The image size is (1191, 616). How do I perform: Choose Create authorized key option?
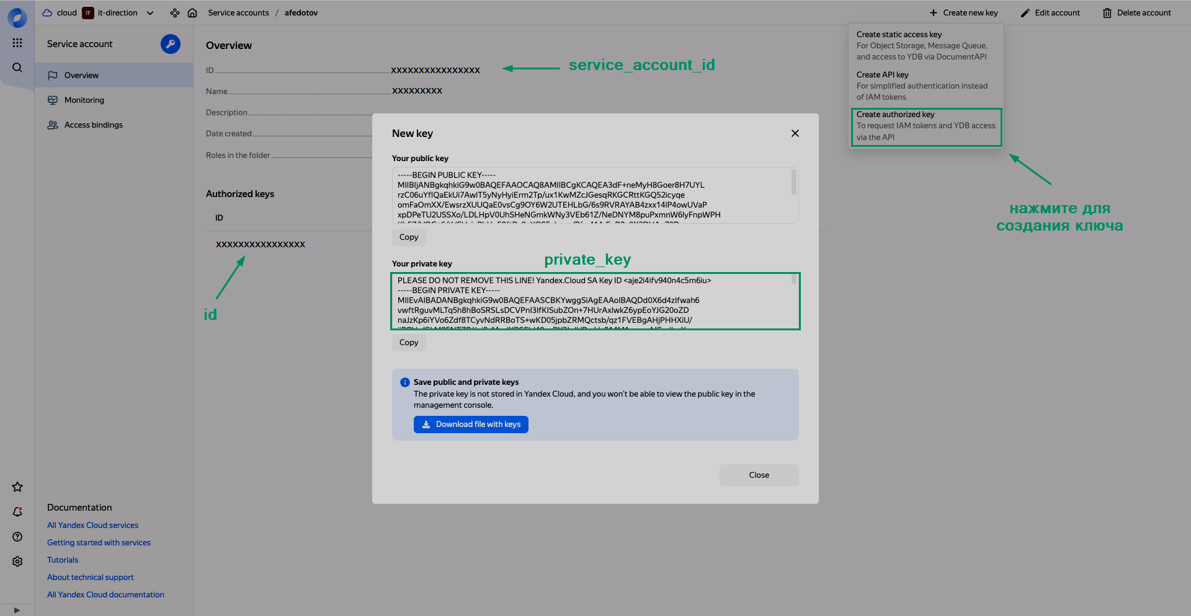click(926, 126)
